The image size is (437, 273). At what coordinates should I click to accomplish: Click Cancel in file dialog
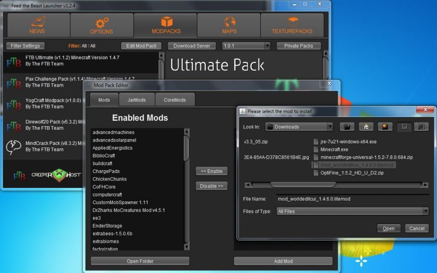click(417, 229)
